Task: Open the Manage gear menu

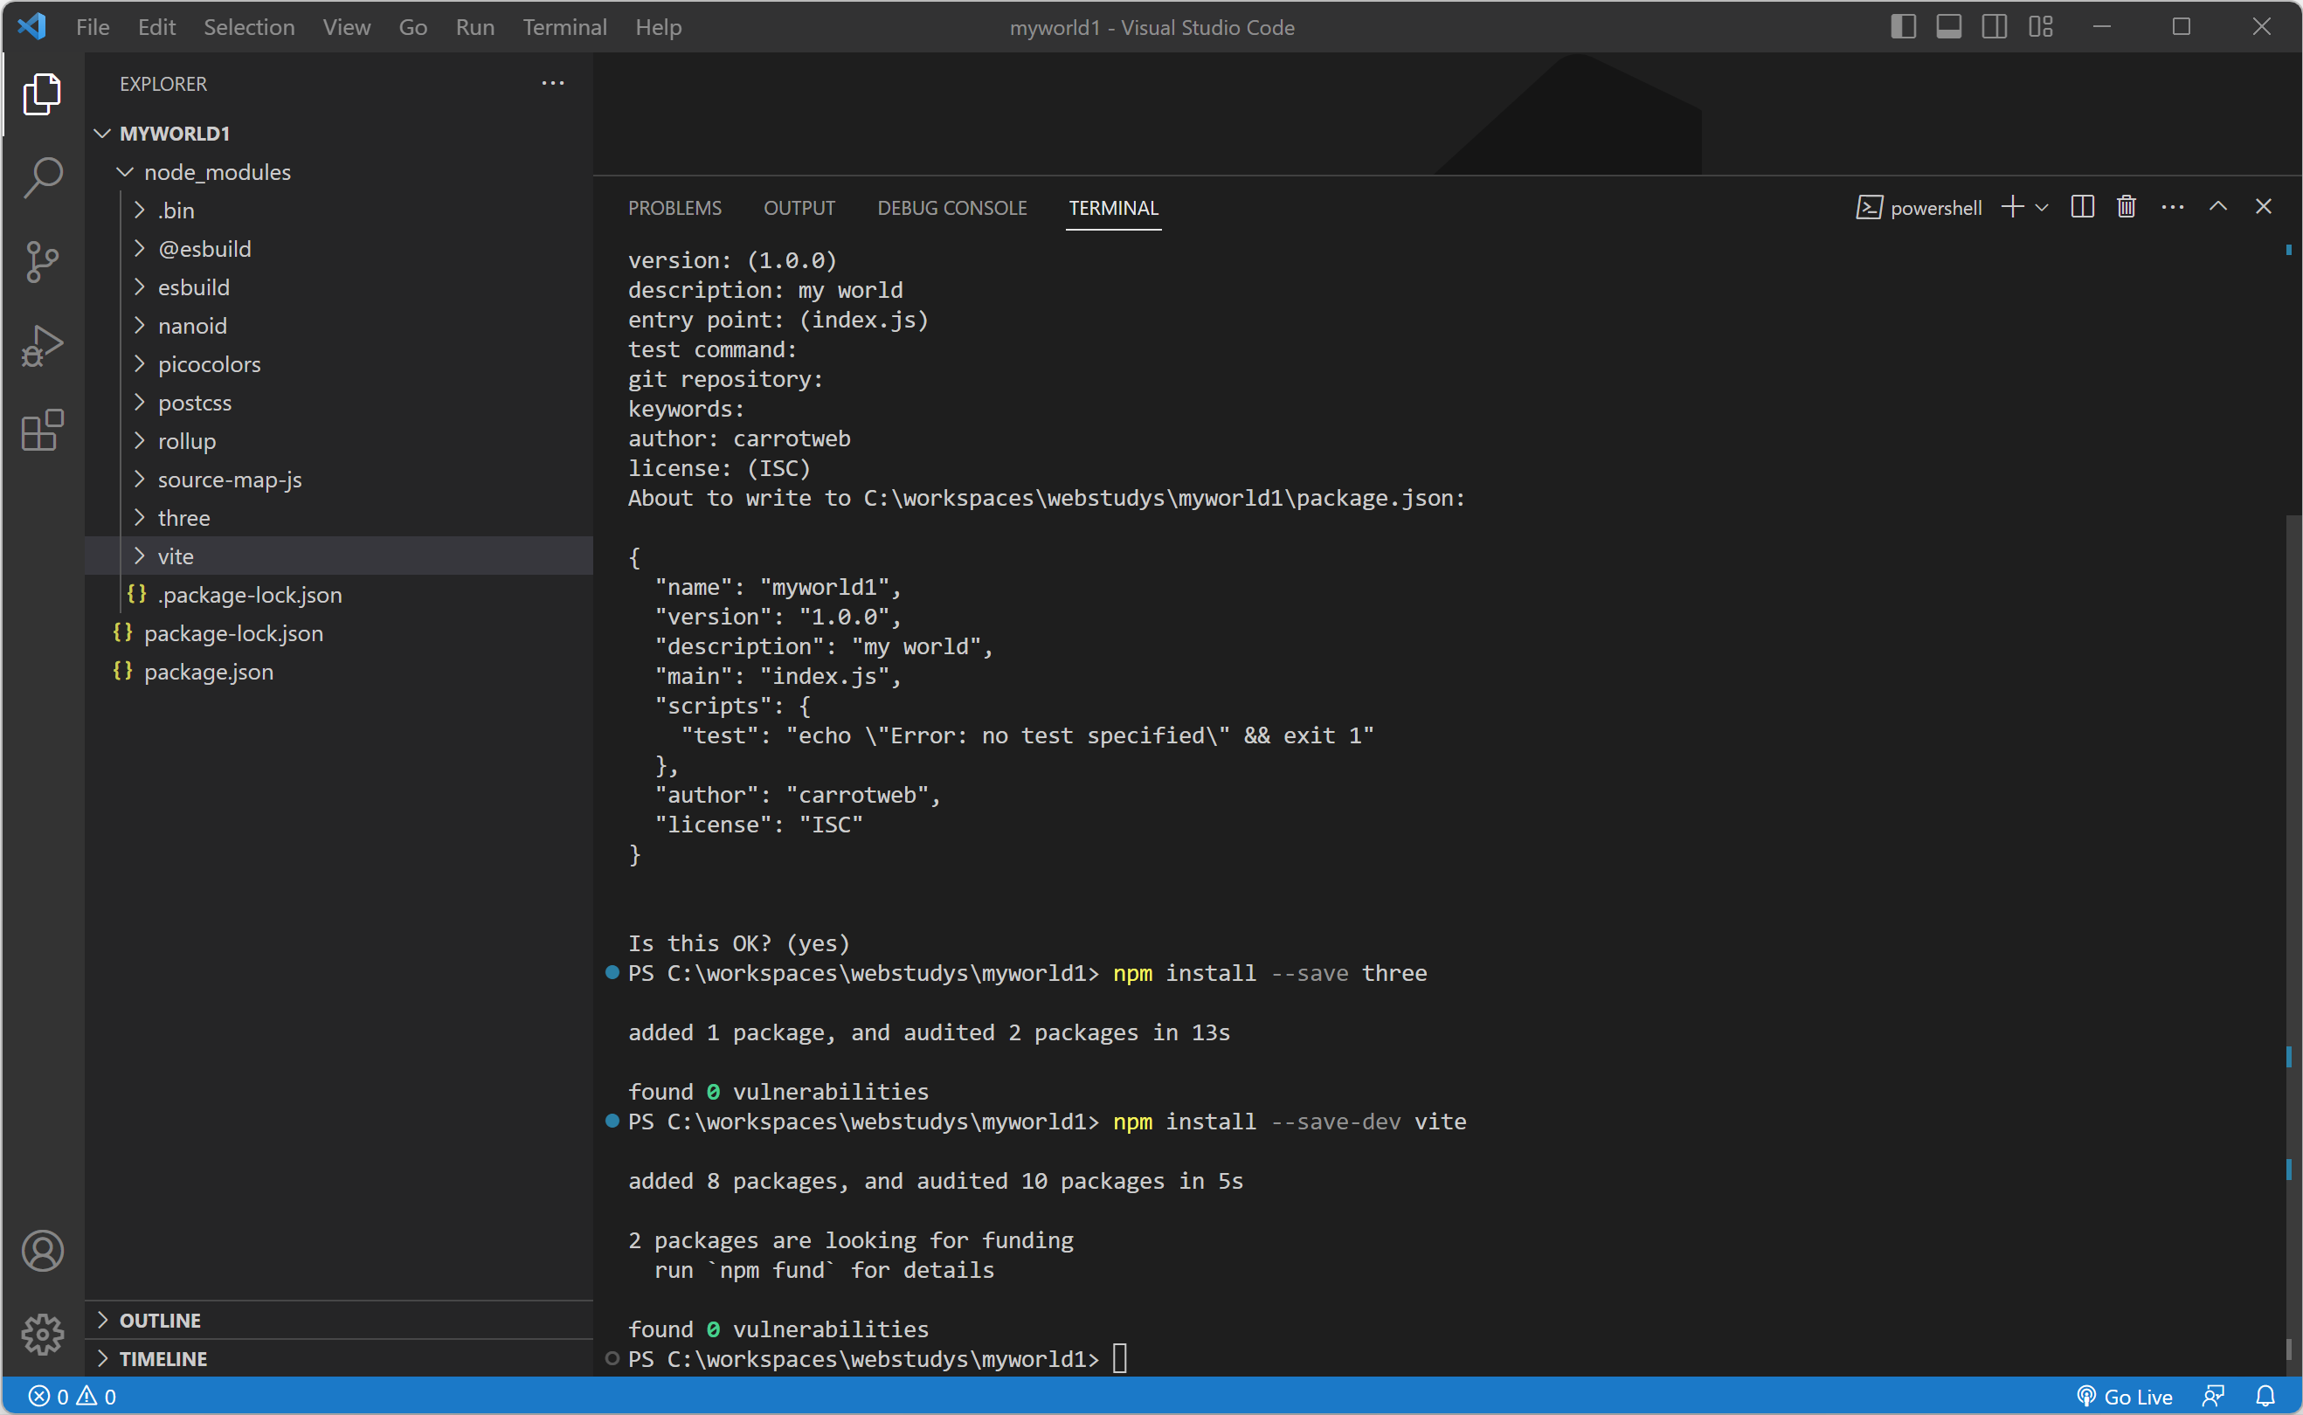Action: pos(42,1333)
